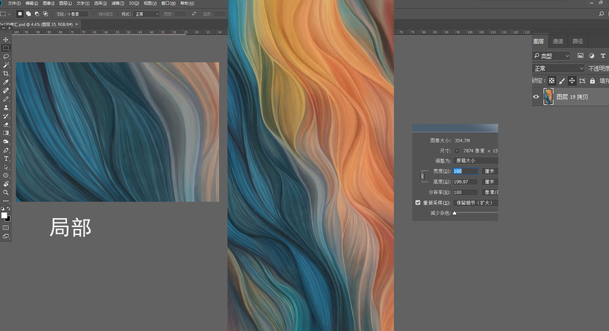Open the 窗口 menu

[168, 3]
